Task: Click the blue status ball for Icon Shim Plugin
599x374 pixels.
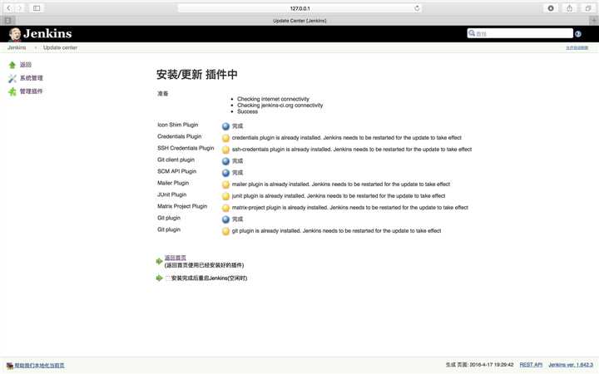Action: tap(225, 126)
